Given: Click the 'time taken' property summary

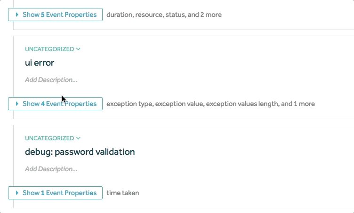Looking at the screenshot, I should coord(122,193).
